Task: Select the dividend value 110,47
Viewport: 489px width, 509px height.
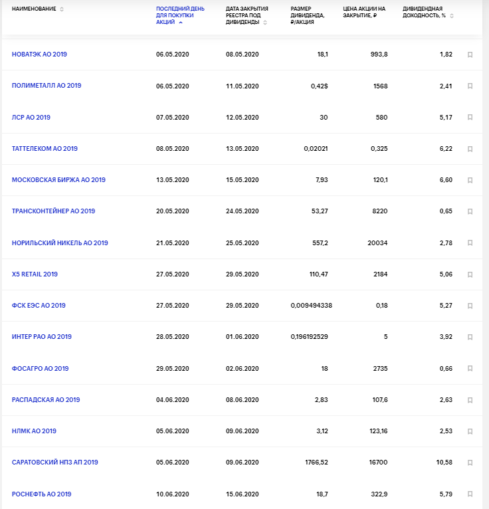Action: (x=319, y=274)
